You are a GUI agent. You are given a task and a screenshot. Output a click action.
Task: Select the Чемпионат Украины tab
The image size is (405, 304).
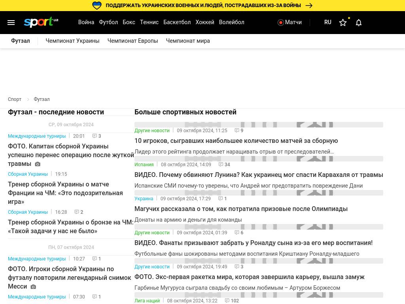72,41
